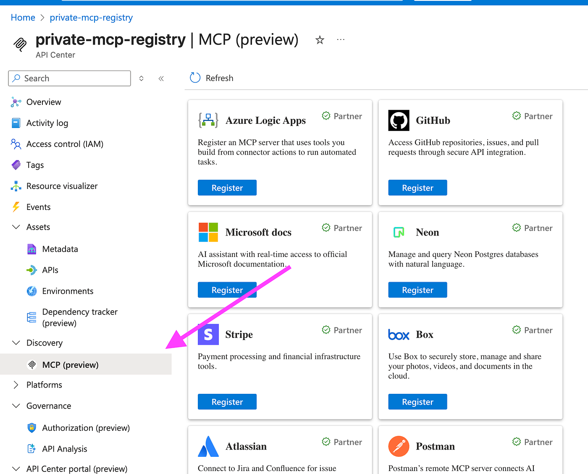The width and height of the screenshot is (588, 474).
Task: Click the sidebar Search field
Action: (x=69, y=78)
